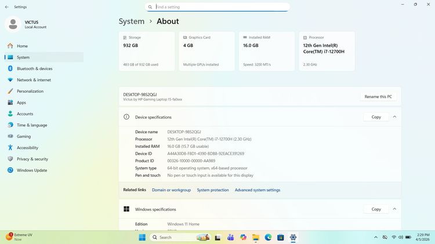Click System in the breadcrumb
The width and height of the screenshot is (435, 244).
[x=132, y=21]
